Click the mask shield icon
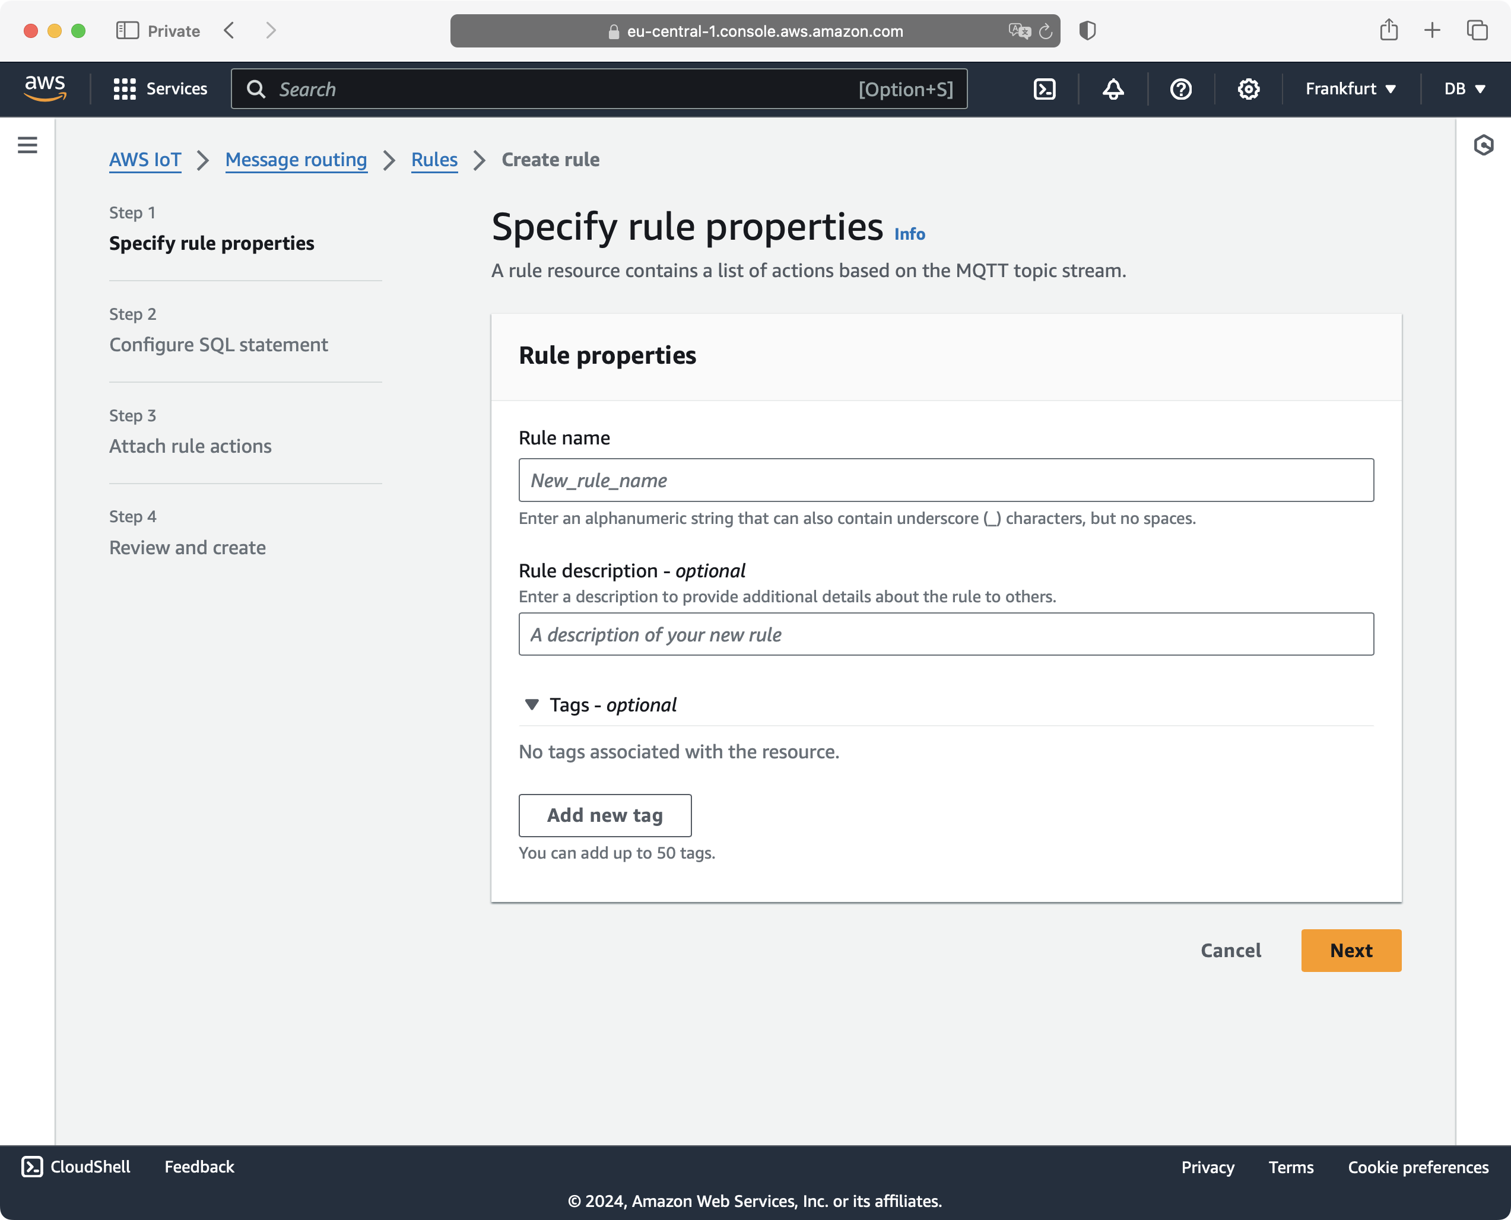 [1087, 28]
